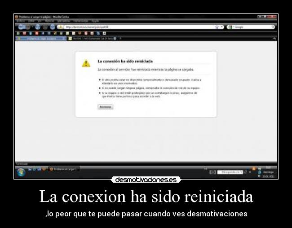Image resolution: width=292 pixels, height=228 pixels.
Task: Select the 'Problema al cargar la página' tab
Action: (x=41, y=39)
